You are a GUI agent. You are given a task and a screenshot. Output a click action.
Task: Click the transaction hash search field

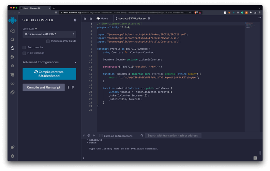(x=173, y=135)
